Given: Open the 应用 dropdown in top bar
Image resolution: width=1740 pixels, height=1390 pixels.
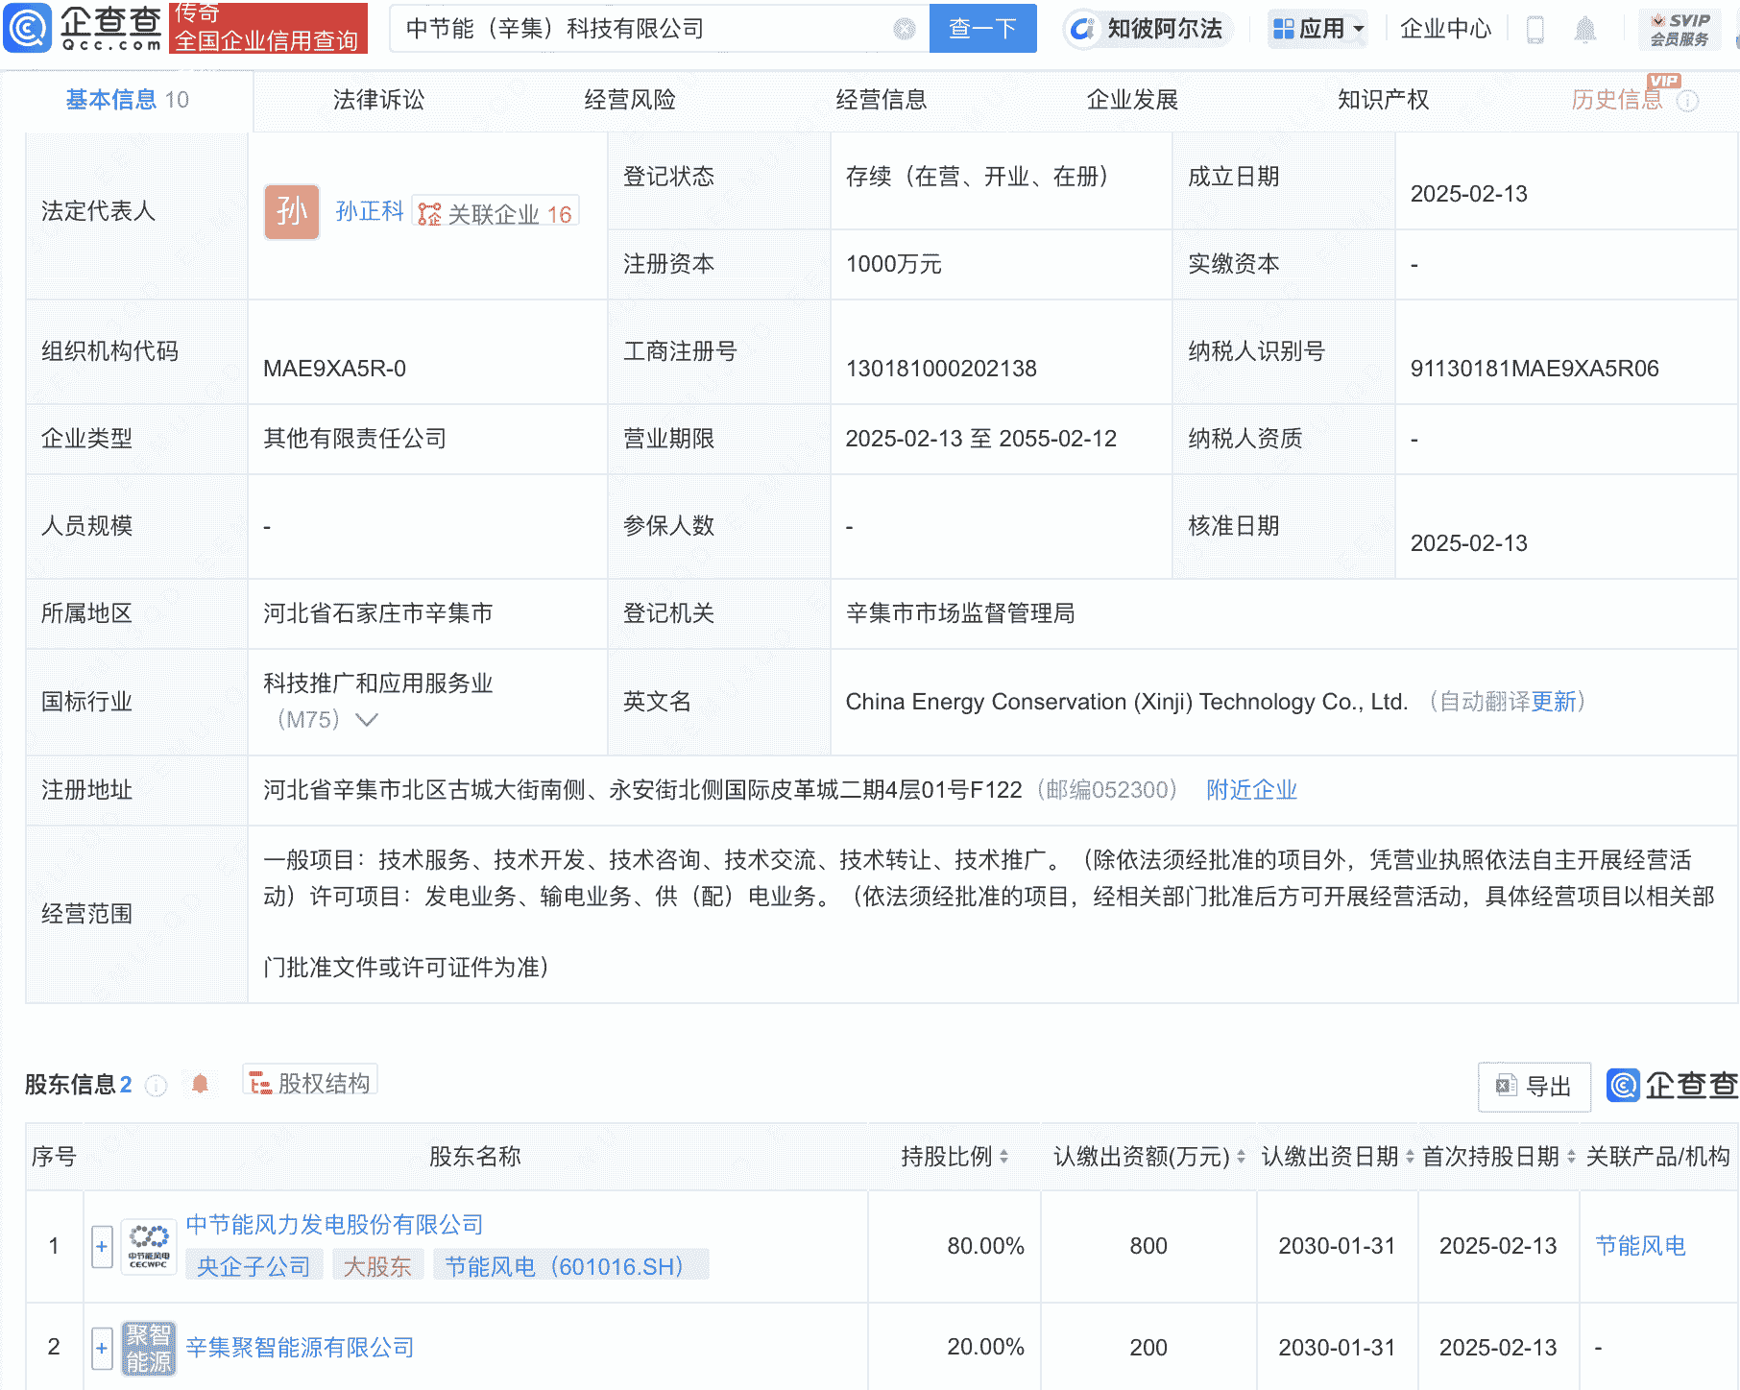Looking at the screenshot, I should (1317, 29).
